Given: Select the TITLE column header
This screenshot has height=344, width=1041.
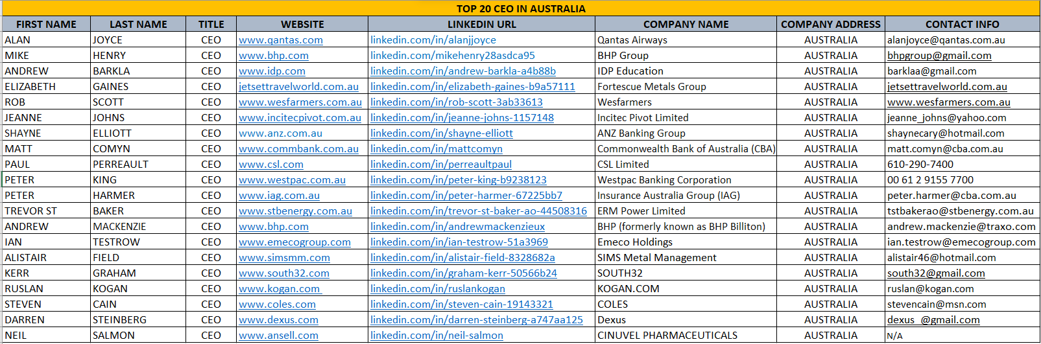Looking at the screenshot, I should coord(211,24).
